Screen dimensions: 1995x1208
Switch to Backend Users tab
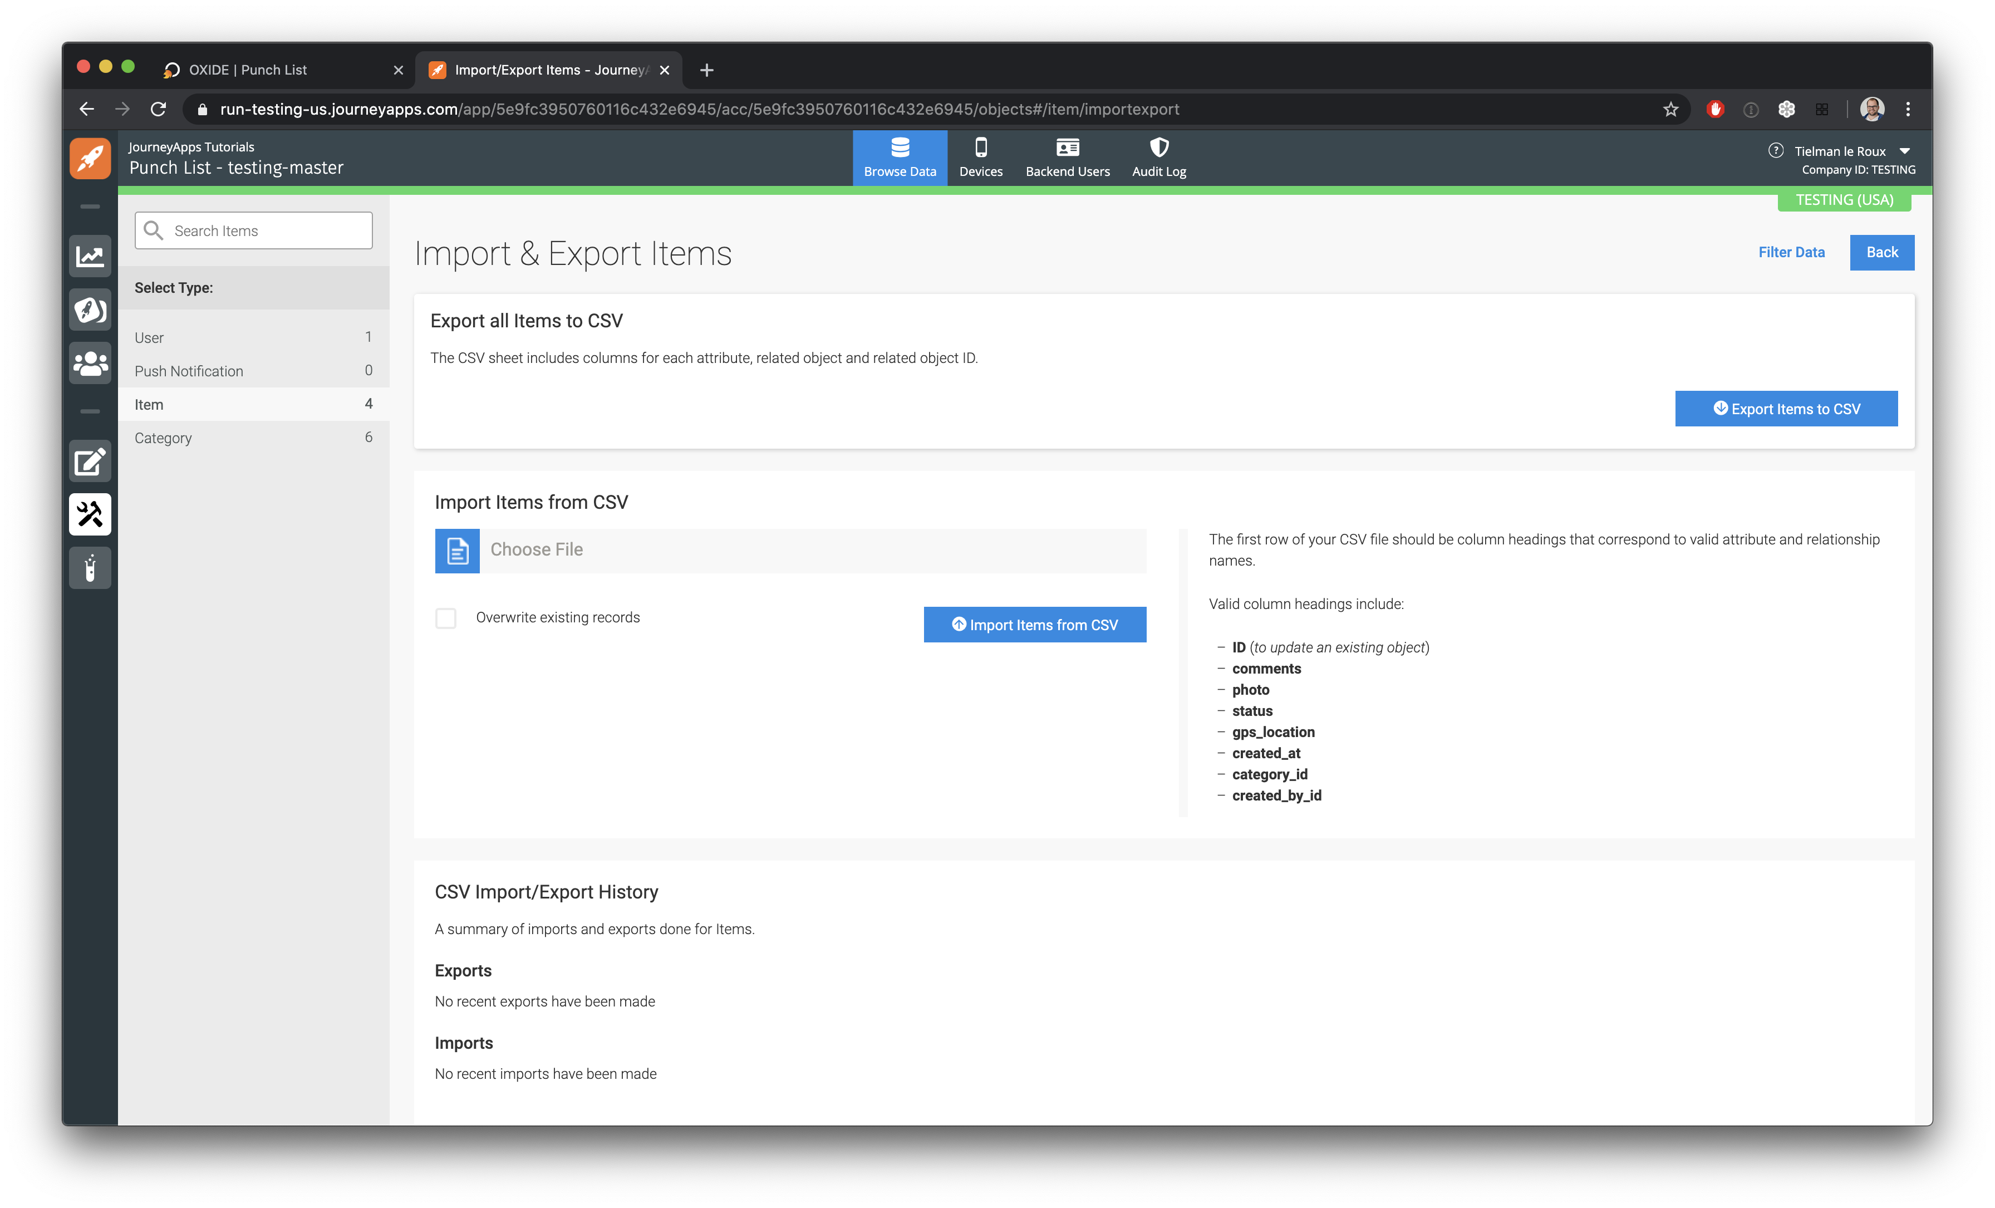tap(1067, 158)
